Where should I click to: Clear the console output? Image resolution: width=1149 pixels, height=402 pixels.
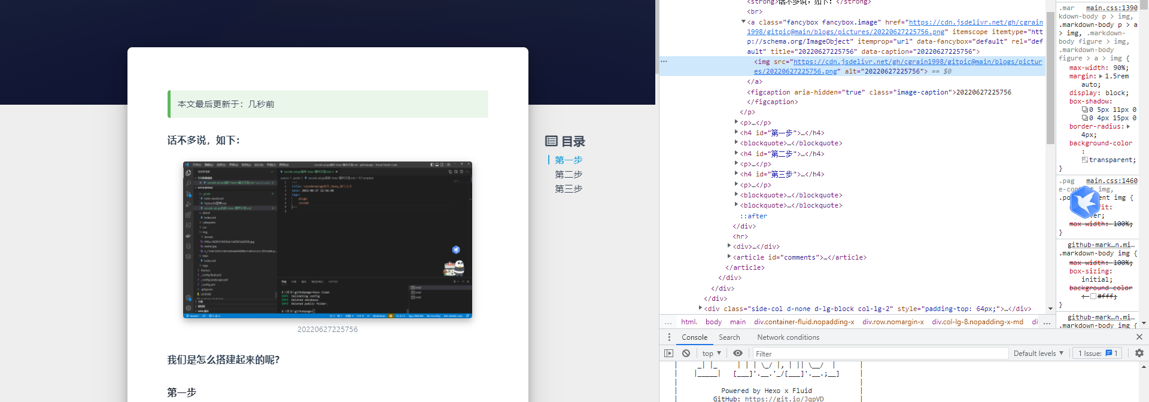(686, 354)
